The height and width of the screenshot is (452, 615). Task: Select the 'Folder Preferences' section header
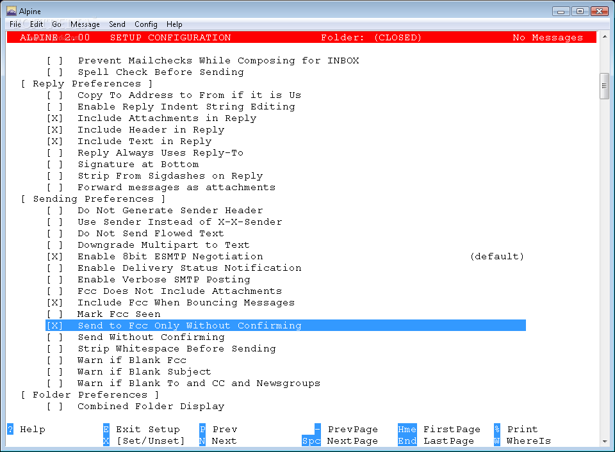90,395
